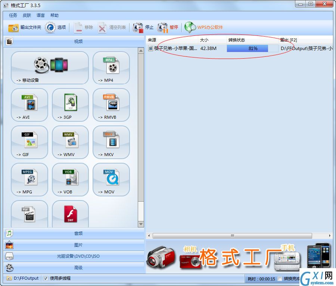Viewport: 336px width, 286px height.
Task: Click the 输出 [F2] column header
Action: click(306, 40)
